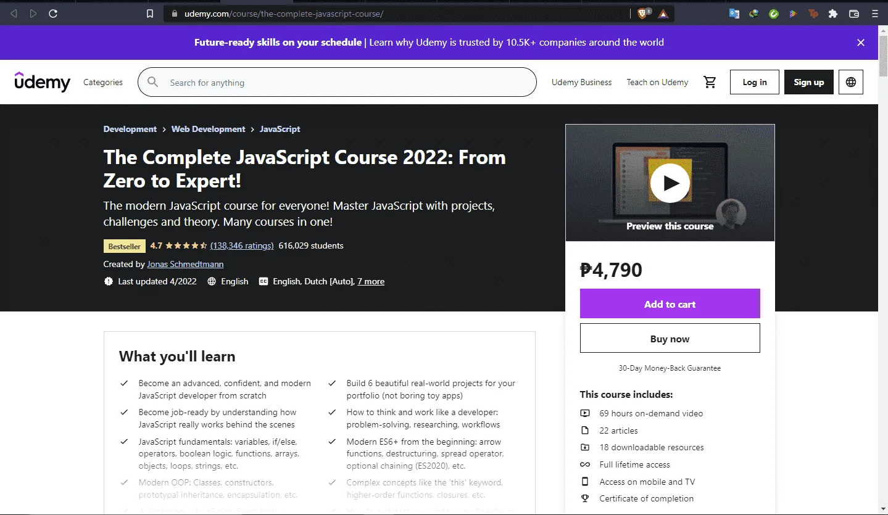888x515 pixels.
Task: Click 'Become an advanced, confident' learning point
Action: click(x=225, y=389)
